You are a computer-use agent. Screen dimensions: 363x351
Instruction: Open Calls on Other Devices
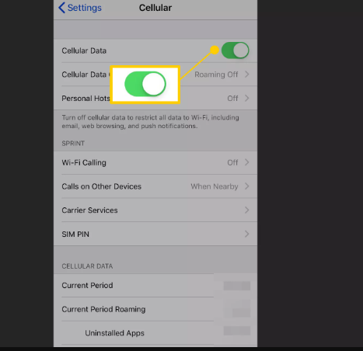click(x=155, y=186)
